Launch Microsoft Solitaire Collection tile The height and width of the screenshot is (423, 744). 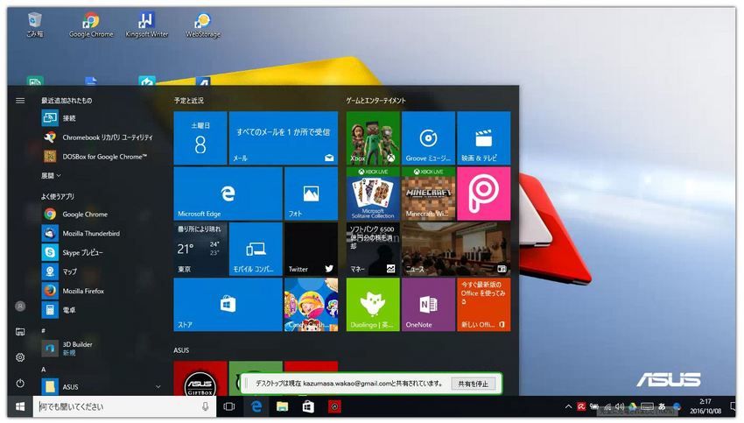pyautogui.click(x=373, y=194)
